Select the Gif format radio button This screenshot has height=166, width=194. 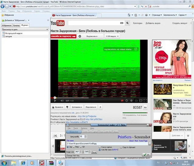(x=81, y=147)
